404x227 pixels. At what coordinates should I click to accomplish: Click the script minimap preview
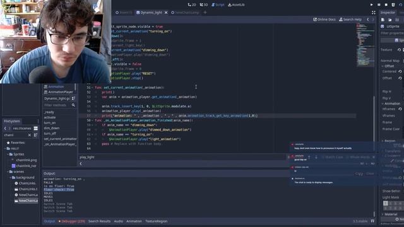pos(365,45)
